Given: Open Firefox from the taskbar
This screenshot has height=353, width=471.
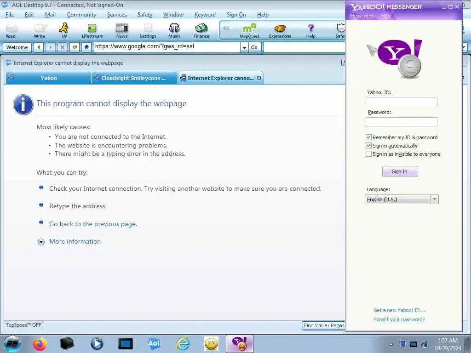Looking at the screenshot, I should [40, 344].
